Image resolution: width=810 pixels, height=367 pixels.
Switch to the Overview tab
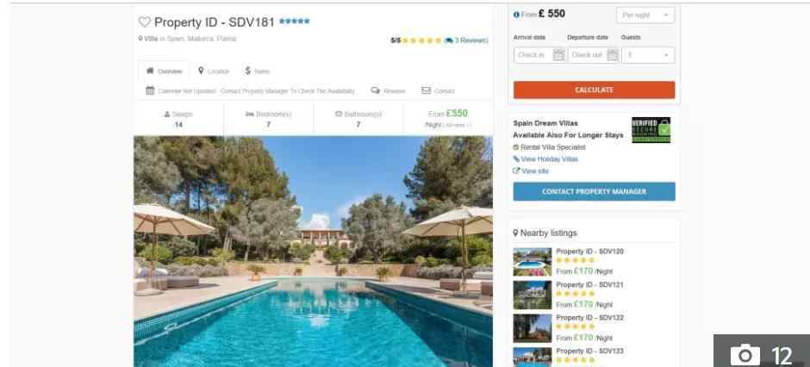point(165,71)
